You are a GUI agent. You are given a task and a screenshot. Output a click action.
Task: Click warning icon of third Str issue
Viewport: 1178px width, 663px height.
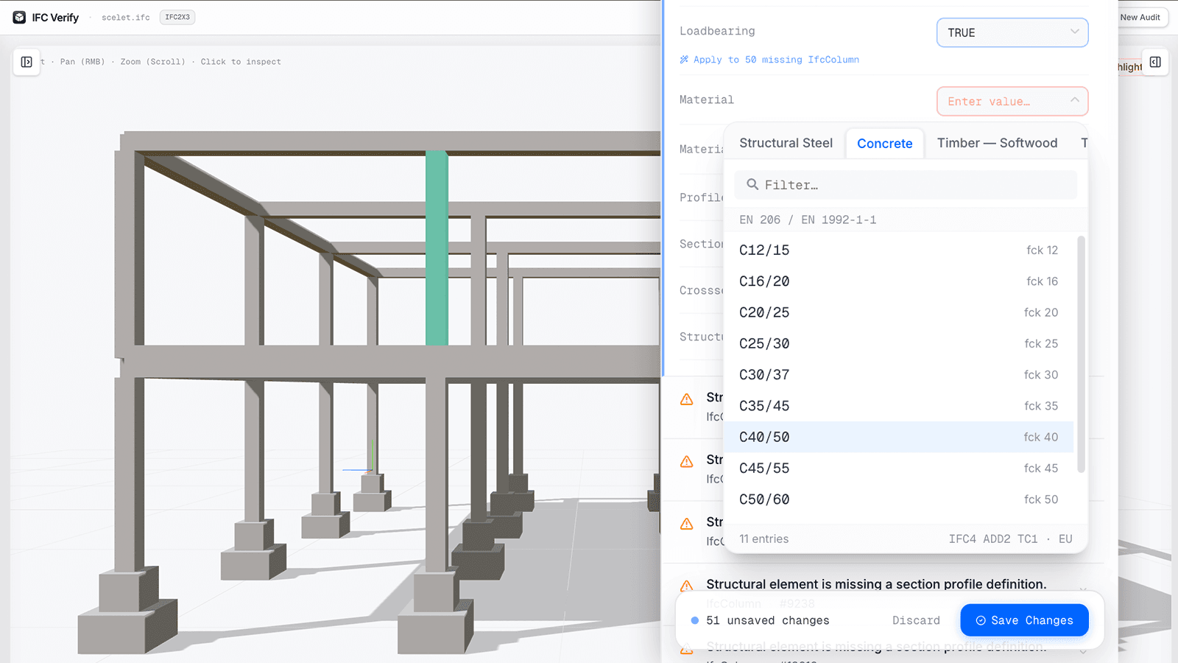(x=687, y=524)
